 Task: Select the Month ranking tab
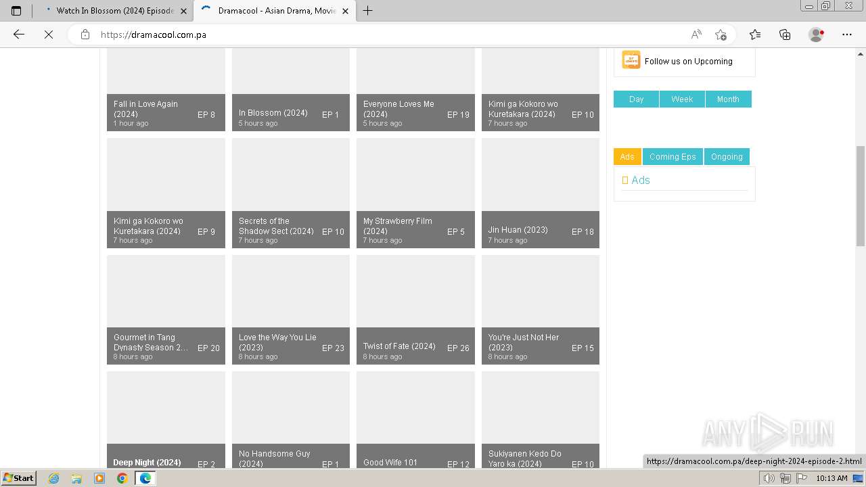click(x=728, y=99)
